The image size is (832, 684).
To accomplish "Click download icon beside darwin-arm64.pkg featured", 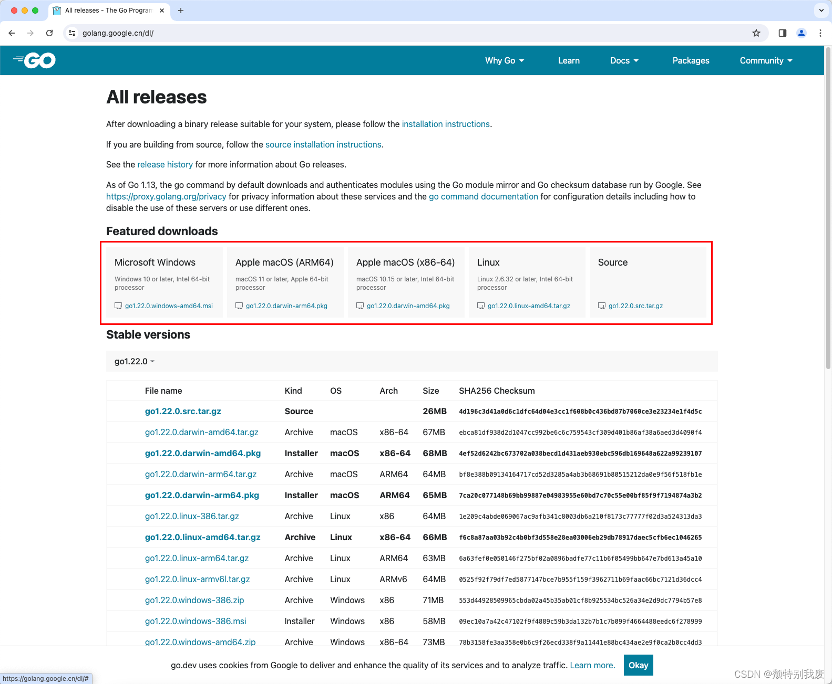I will [x=239, y=306].
